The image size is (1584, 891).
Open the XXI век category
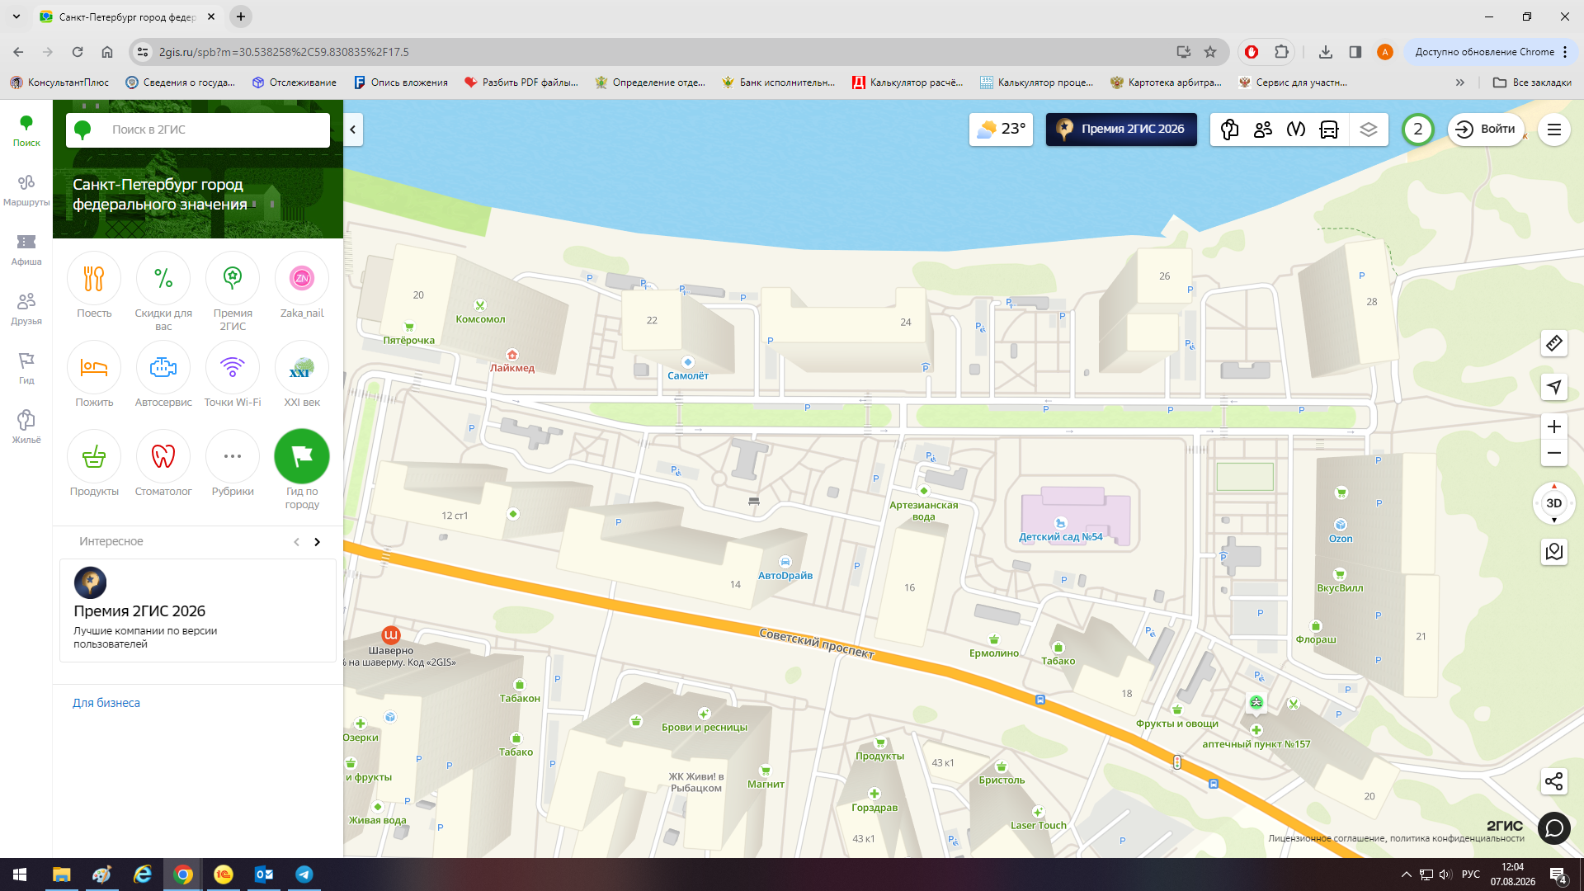302,375
